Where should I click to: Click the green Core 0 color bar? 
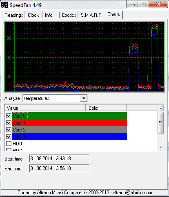69,116
